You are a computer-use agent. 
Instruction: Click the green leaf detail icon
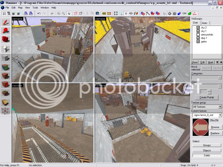(190, 13)
